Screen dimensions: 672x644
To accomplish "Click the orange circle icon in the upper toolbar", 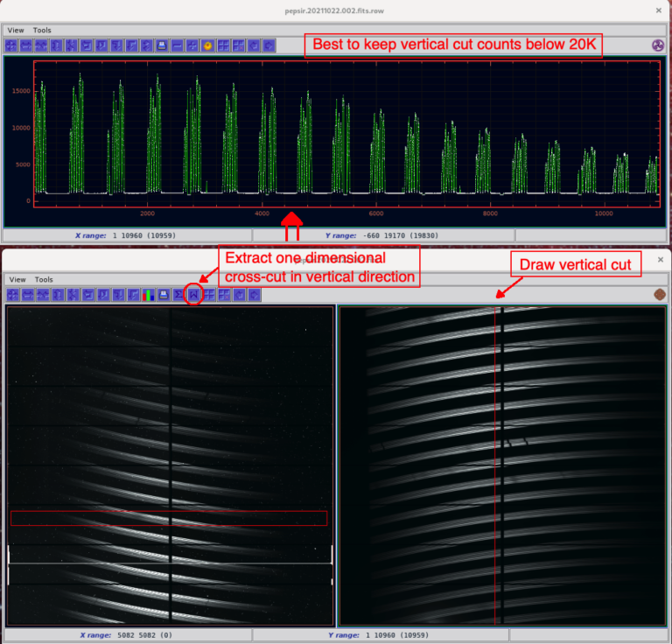I will (x=208, y=45).
